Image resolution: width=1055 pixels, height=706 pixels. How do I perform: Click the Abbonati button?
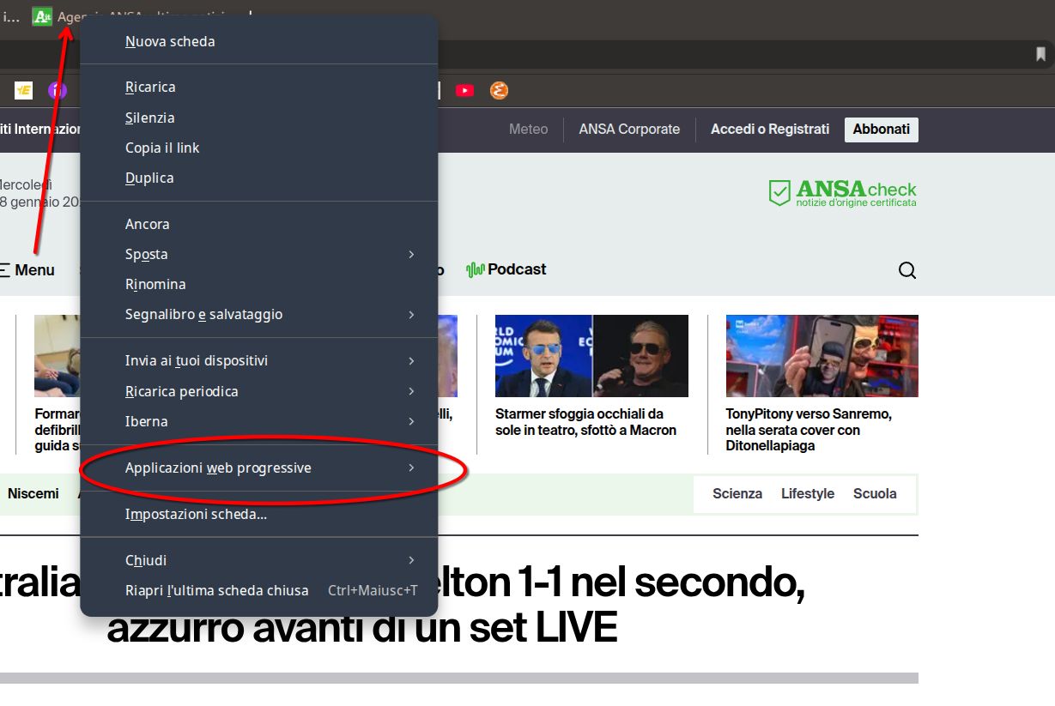pyautogui.click(x=881, y=130)
